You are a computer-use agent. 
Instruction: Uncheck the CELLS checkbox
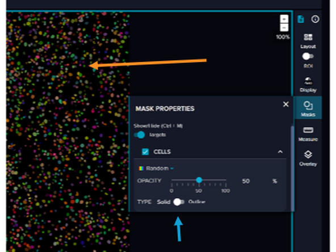(x=145, y=152)
